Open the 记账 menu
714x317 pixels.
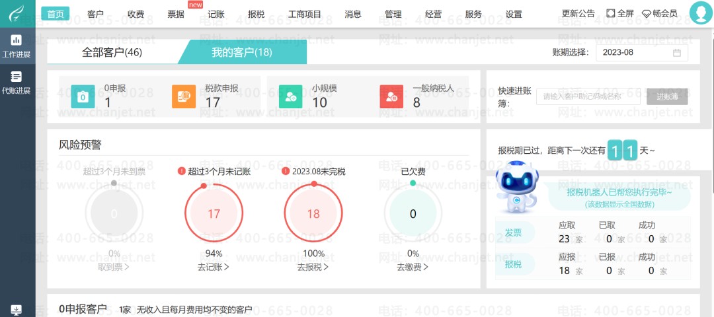(216, 14)
